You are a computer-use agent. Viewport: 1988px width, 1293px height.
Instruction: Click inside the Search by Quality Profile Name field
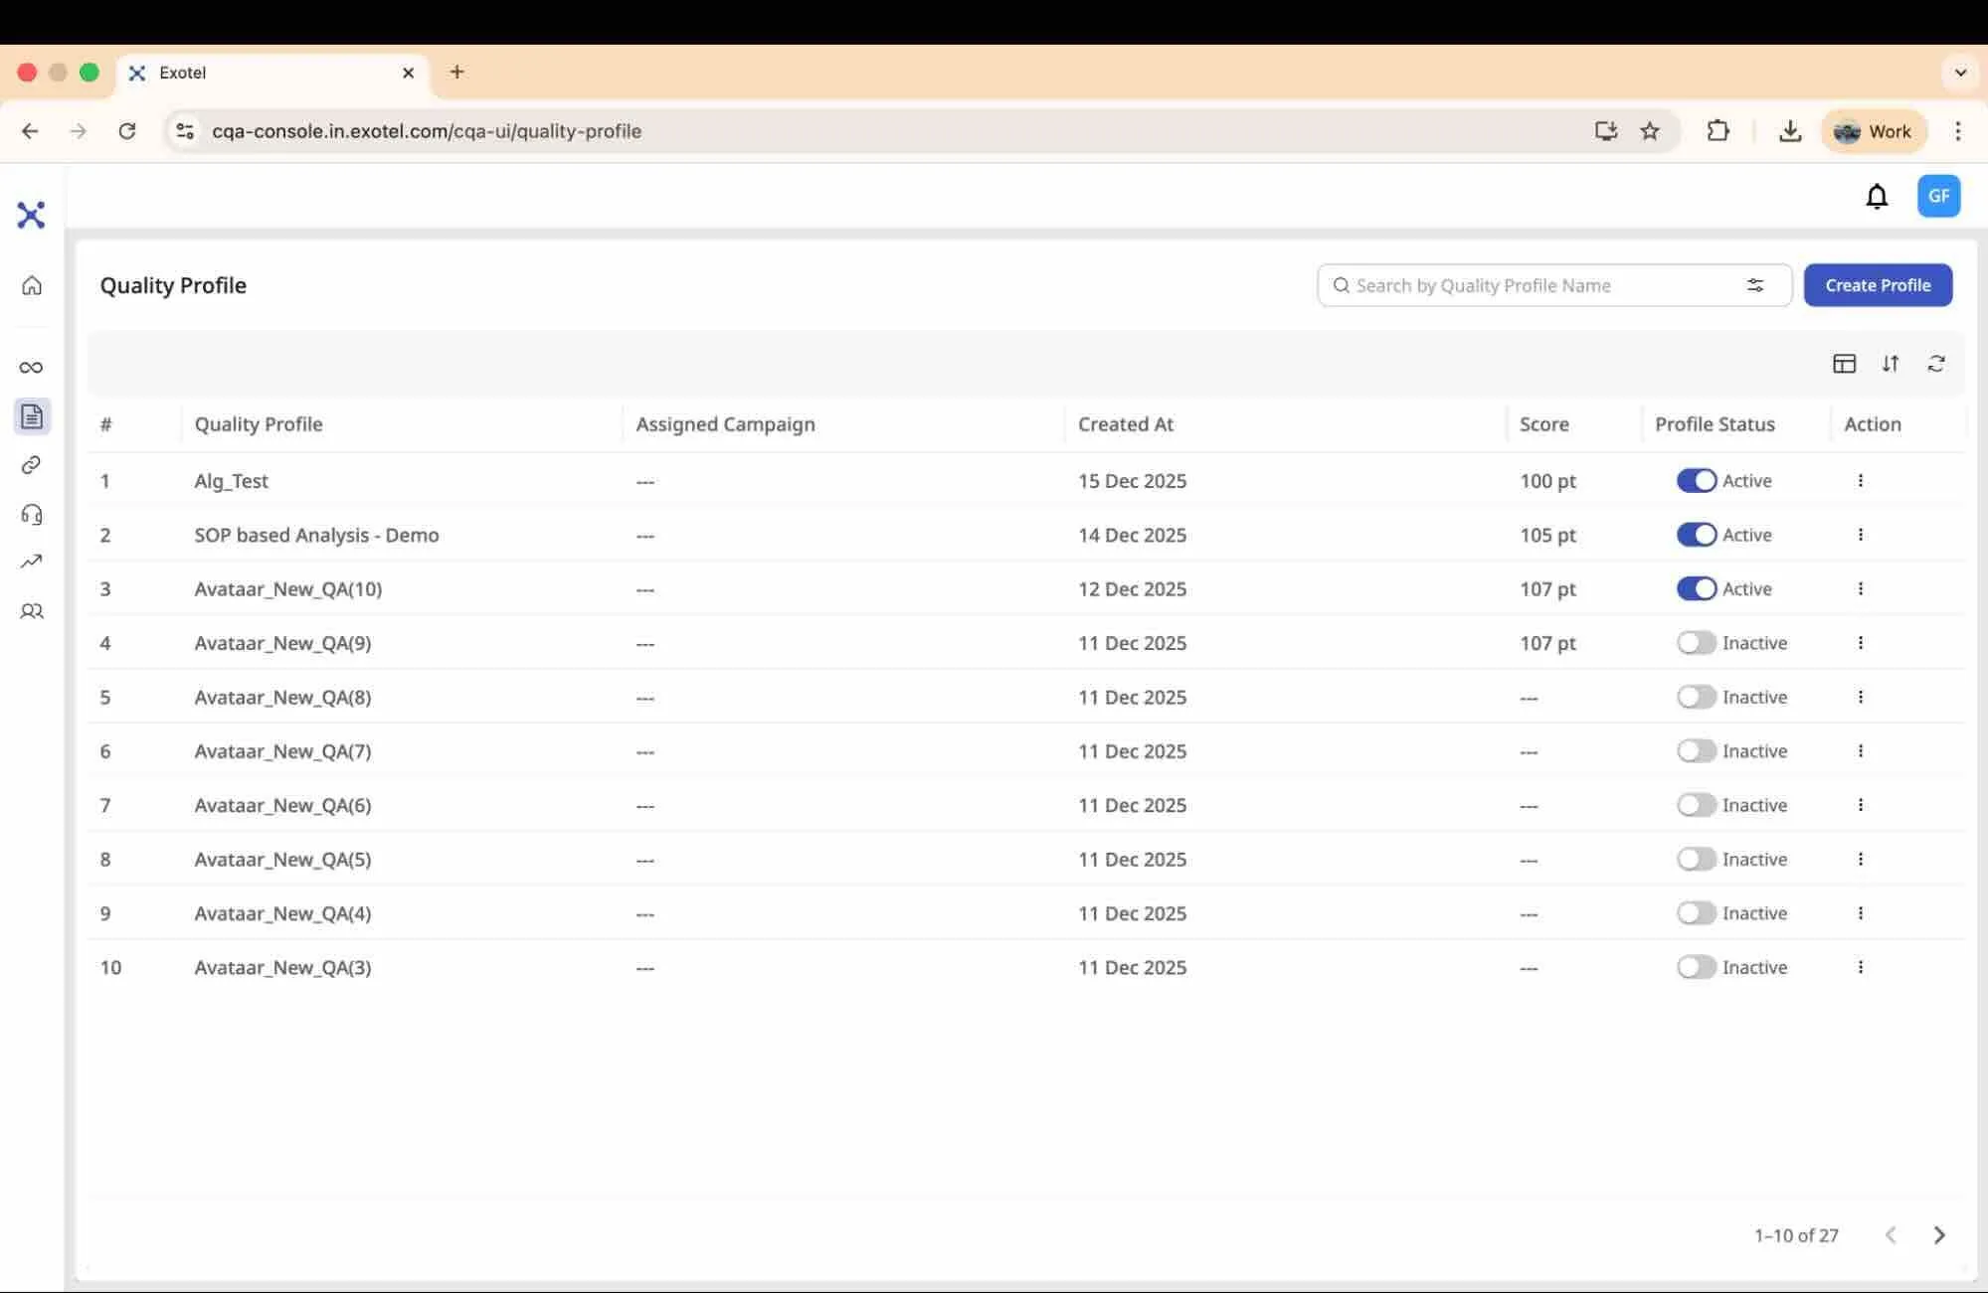[1554, 285]
